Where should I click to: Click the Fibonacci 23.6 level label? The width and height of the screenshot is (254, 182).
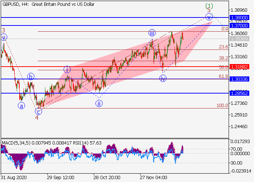pos(224,47)
